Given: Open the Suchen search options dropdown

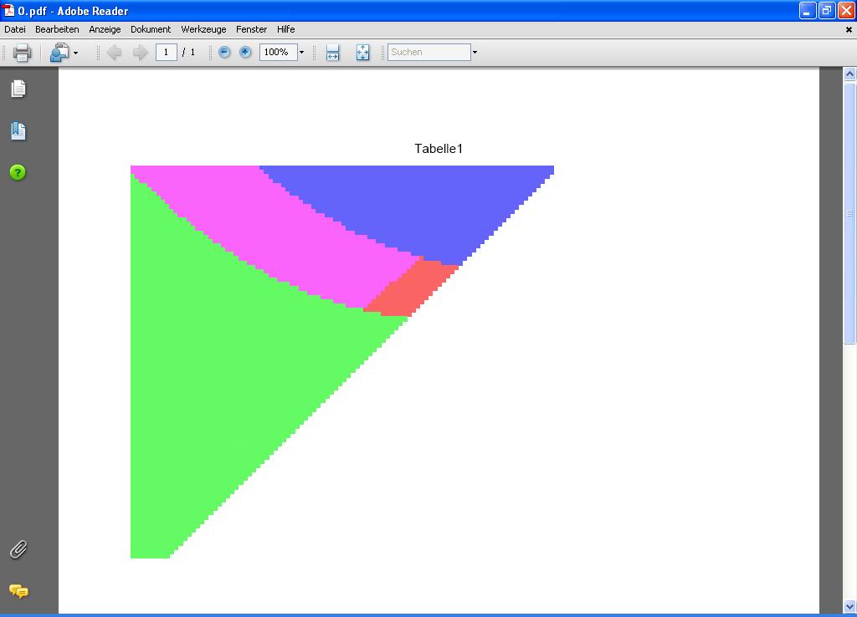Looking at the screenshot, I should 475,52.
